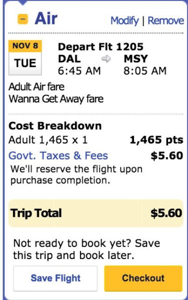Click the Modify link

click(124, 20)
